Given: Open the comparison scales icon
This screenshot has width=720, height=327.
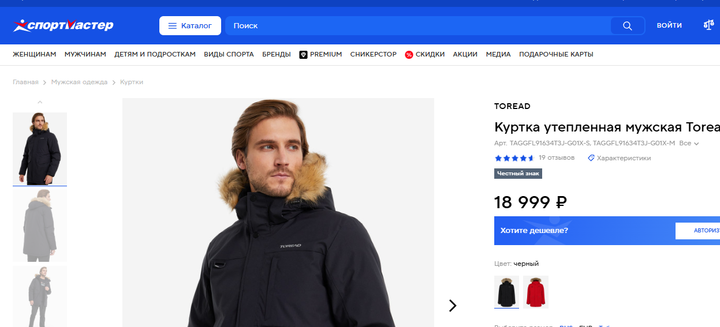Looking at the screenshot, I should tap(708, 25).
